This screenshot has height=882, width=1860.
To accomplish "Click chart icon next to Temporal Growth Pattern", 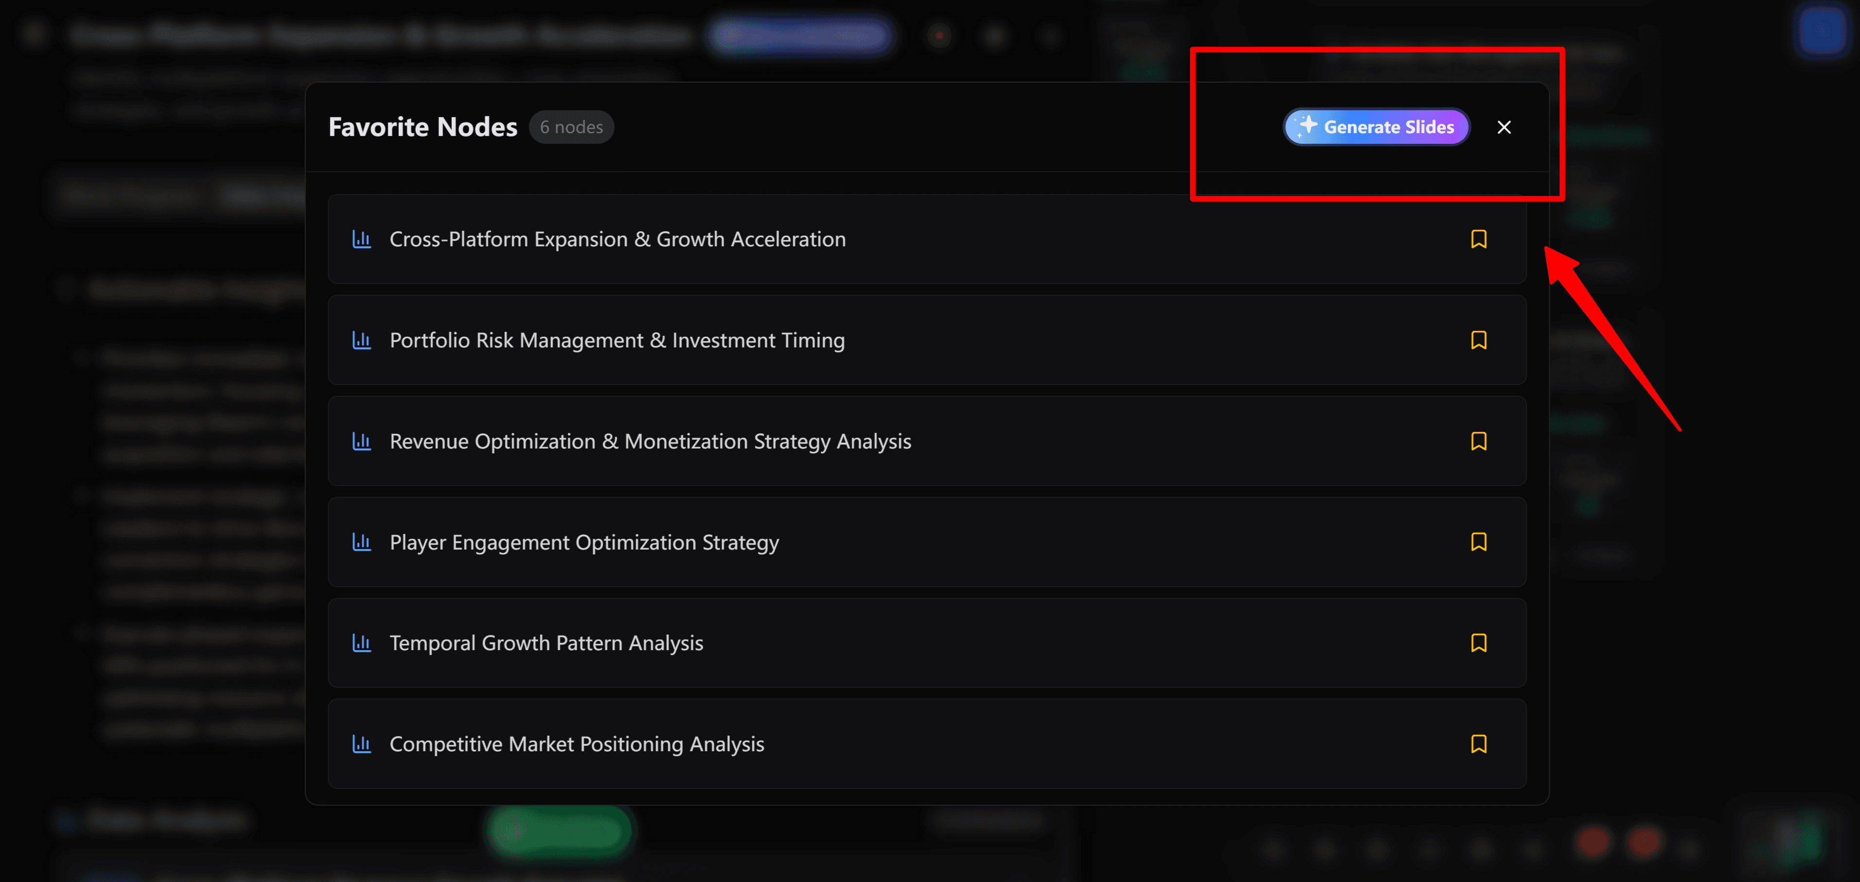I will point(362,643).
